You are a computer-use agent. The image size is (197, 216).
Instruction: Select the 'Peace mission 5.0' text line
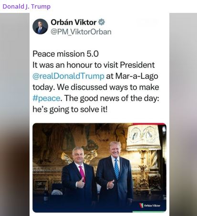(65, 54)
